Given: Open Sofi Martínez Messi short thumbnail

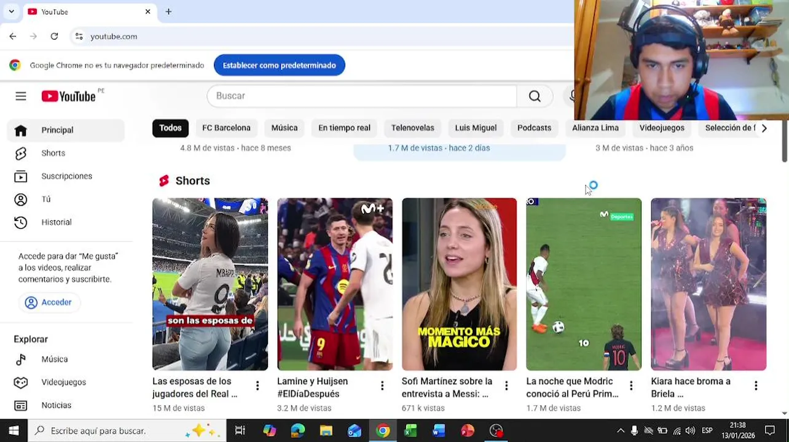Looking at the screenshot, I should pyautogui.click(x=459, y=284).
